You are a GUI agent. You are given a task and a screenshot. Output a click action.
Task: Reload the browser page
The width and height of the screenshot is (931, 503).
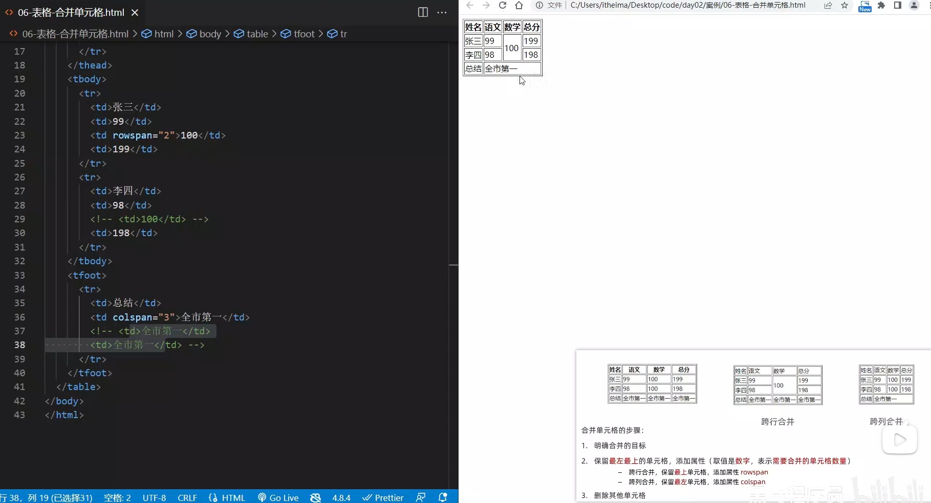[503, 6]
